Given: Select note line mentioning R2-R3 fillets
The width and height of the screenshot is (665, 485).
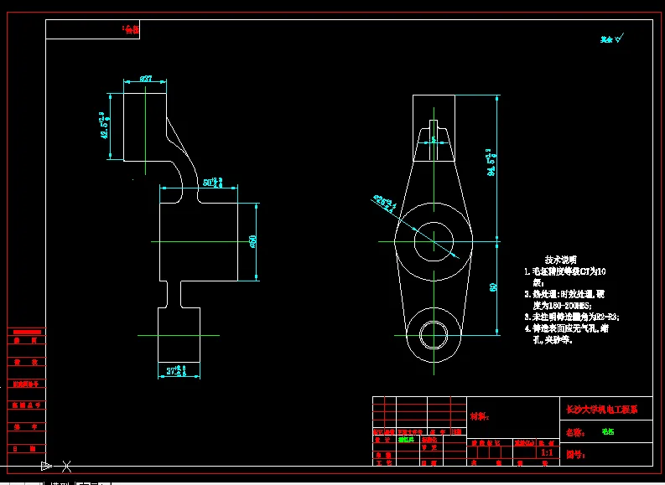Looking at the screenshot, I should [572, 317].
